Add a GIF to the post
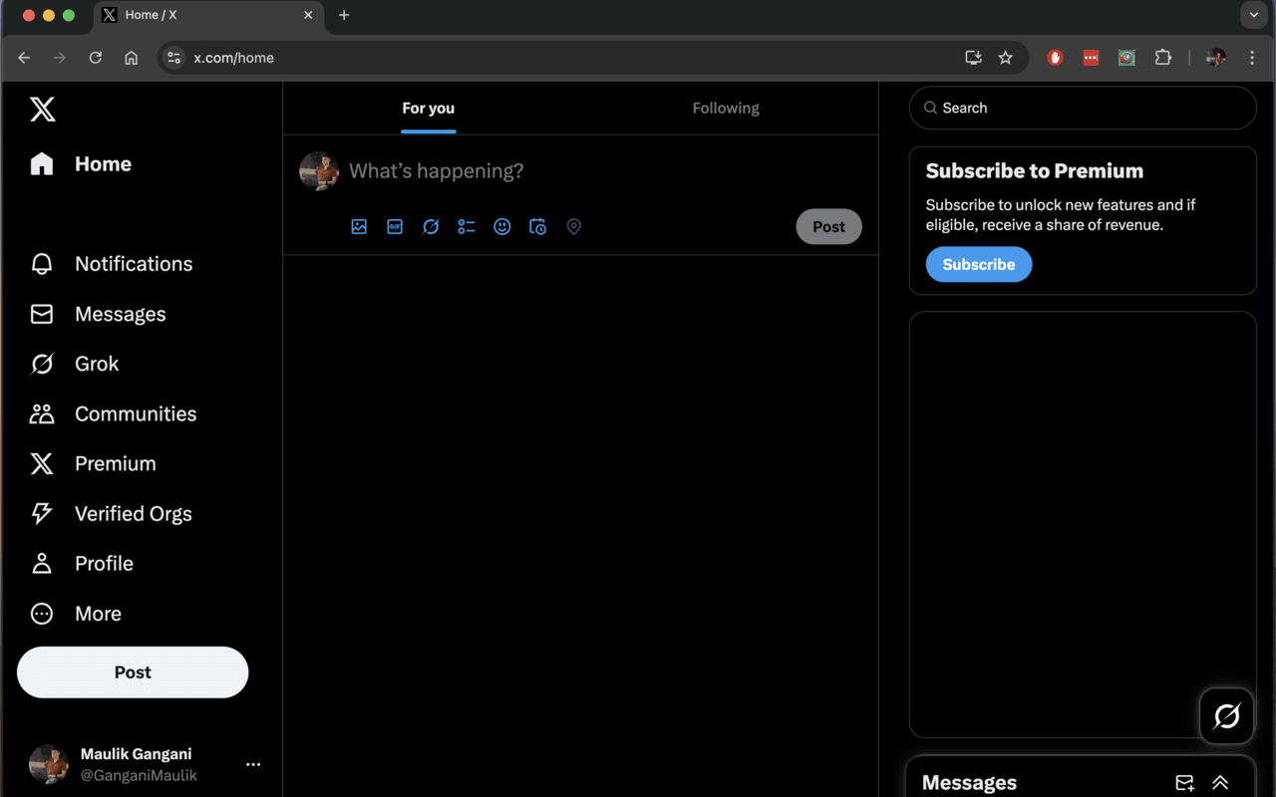 tap(395, 227)
